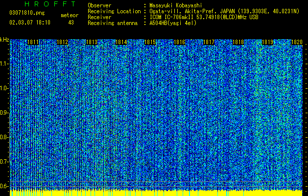Click the 'meteor' label
Image resolution: width=308 pixels, height=196 pixels.
(x=70, y=15)
